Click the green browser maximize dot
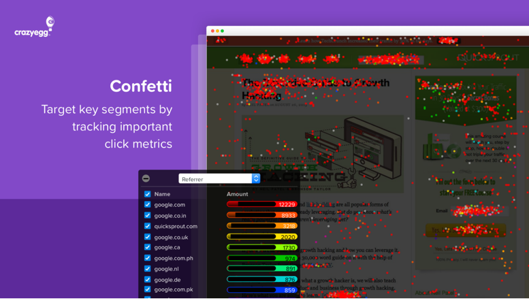Image resolution: width=529 pixels, height=299 pixels. click(223, 31)
